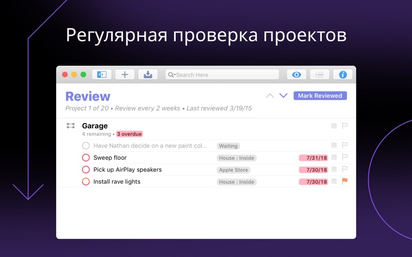Click House : Inside tag on Install rave lights

point(236,182)
